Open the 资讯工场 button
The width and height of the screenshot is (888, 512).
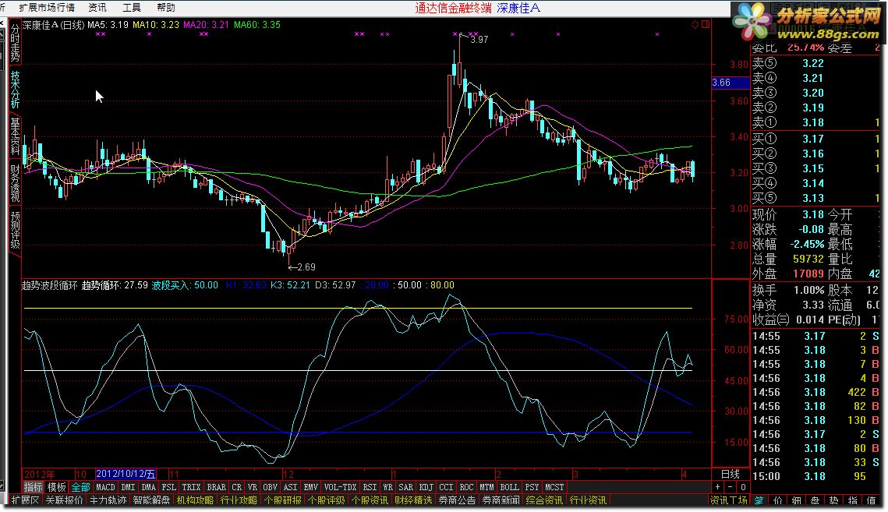click(x=729, y=500)
